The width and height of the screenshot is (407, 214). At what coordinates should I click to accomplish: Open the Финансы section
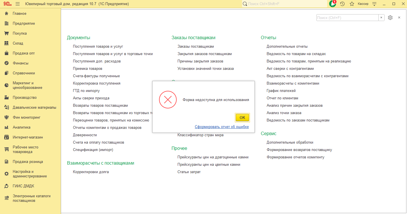click(20, 63)
